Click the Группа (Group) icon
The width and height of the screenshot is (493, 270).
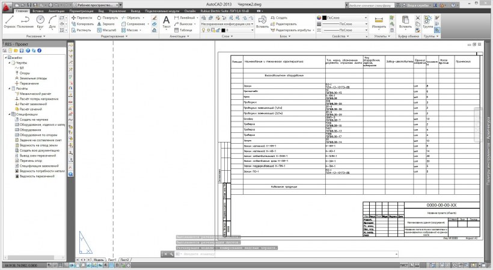(429, 22)
